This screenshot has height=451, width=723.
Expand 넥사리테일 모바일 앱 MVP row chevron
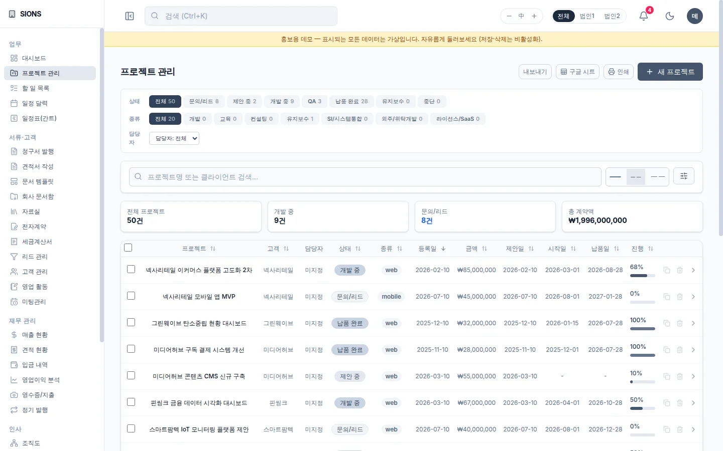[693, 297]
